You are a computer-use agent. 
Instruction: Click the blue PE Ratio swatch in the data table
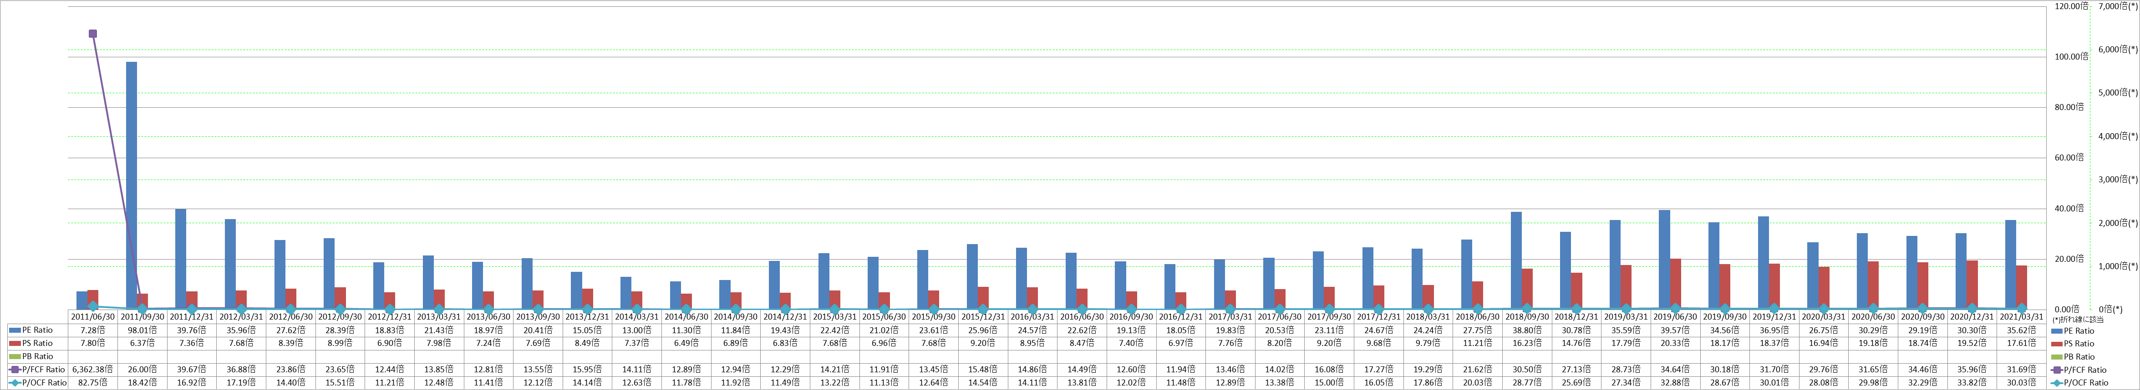(15, 330)
